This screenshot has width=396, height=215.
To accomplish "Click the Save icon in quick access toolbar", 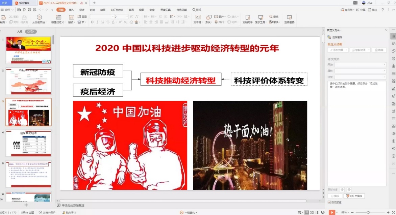I will click(x=19, y=10).
